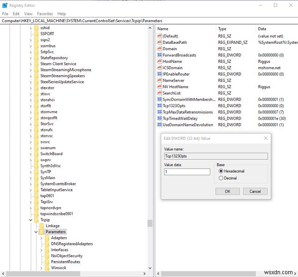Click the folder icon of the SysMain key
Screen dimensions: 298x277
click(36, 178)
